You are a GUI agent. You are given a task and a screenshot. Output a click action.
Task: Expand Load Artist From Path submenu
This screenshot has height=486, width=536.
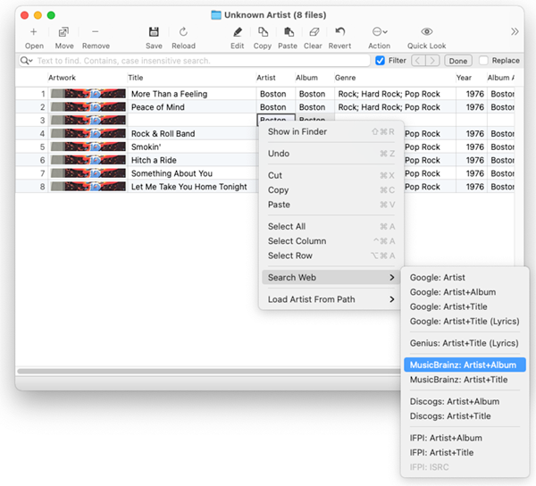331,299
